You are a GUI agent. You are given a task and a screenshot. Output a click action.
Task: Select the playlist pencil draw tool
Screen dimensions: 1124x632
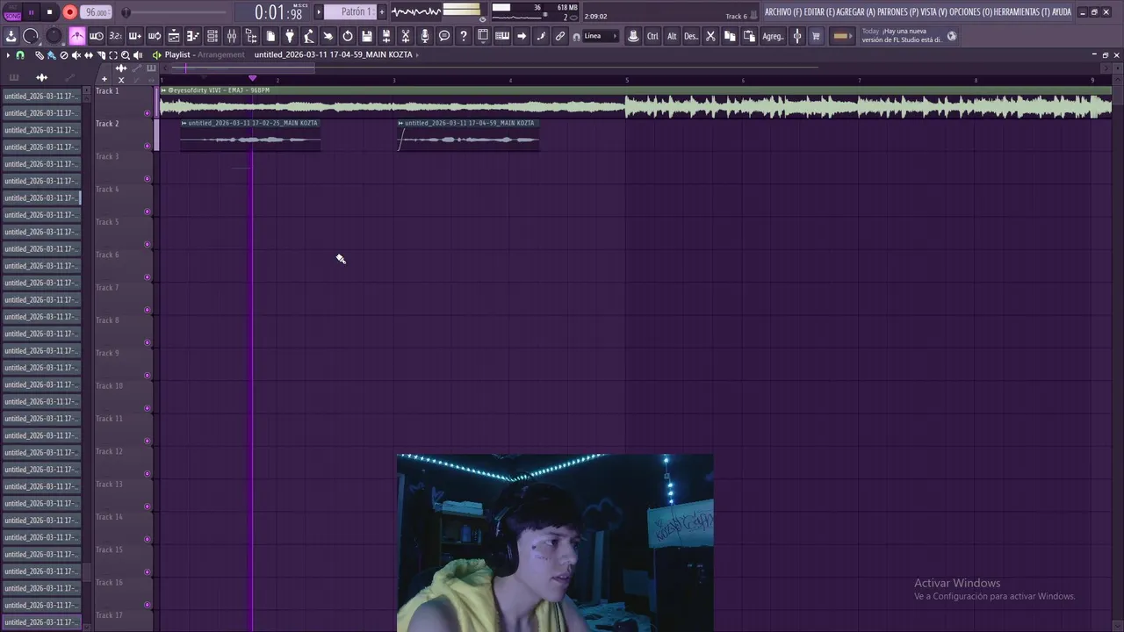(40, 54)
